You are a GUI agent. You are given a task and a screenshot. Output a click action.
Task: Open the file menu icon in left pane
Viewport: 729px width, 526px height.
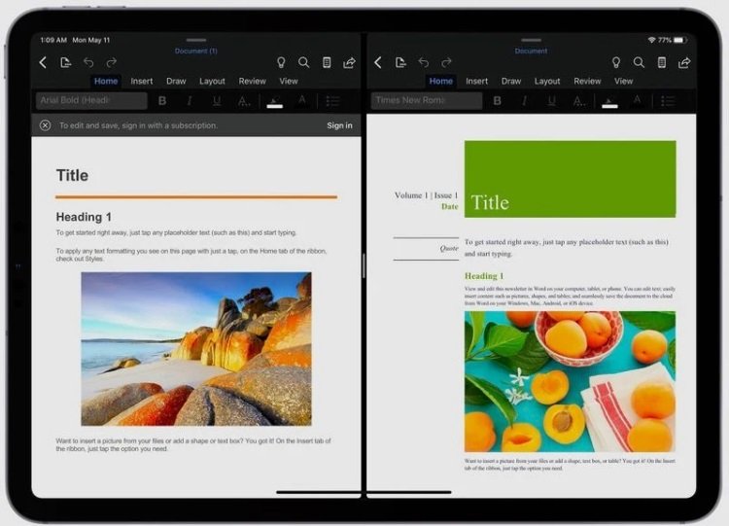coord(65,62)
